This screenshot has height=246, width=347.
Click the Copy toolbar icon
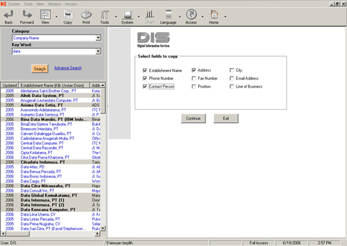pyautogui.click(x=68, y=15)
